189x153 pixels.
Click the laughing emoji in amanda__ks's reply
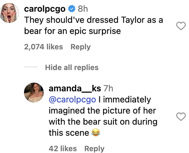coord(95,133)
